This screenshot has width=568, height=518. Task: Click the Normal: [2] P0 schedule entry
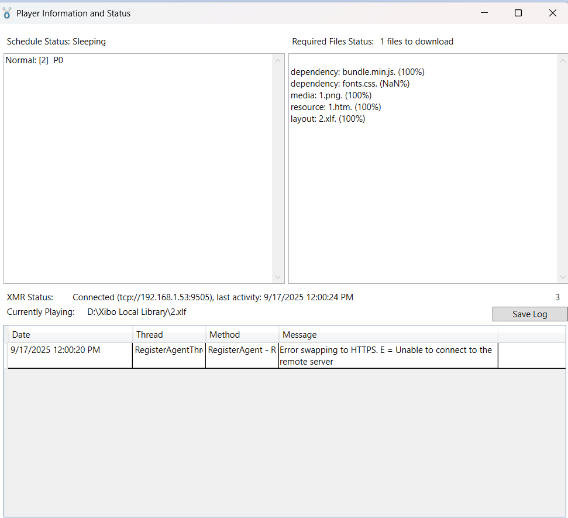click(35, 60)
